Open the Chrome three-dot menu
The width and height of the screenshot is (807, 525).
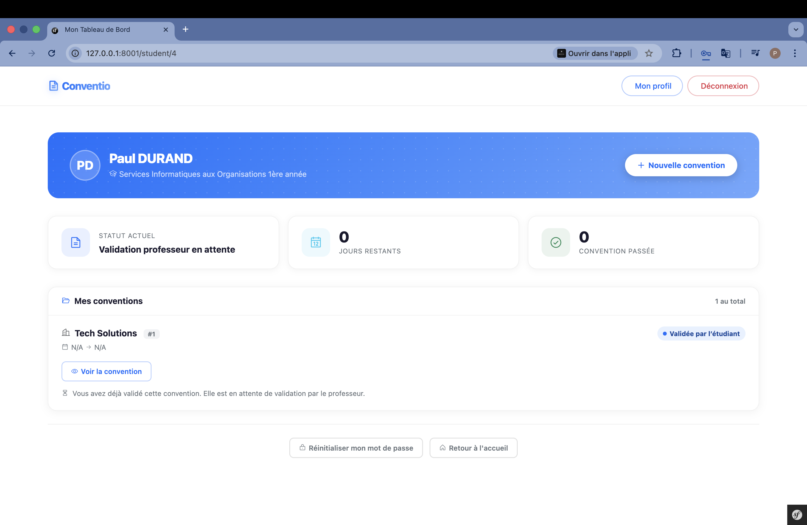(795, 53)
